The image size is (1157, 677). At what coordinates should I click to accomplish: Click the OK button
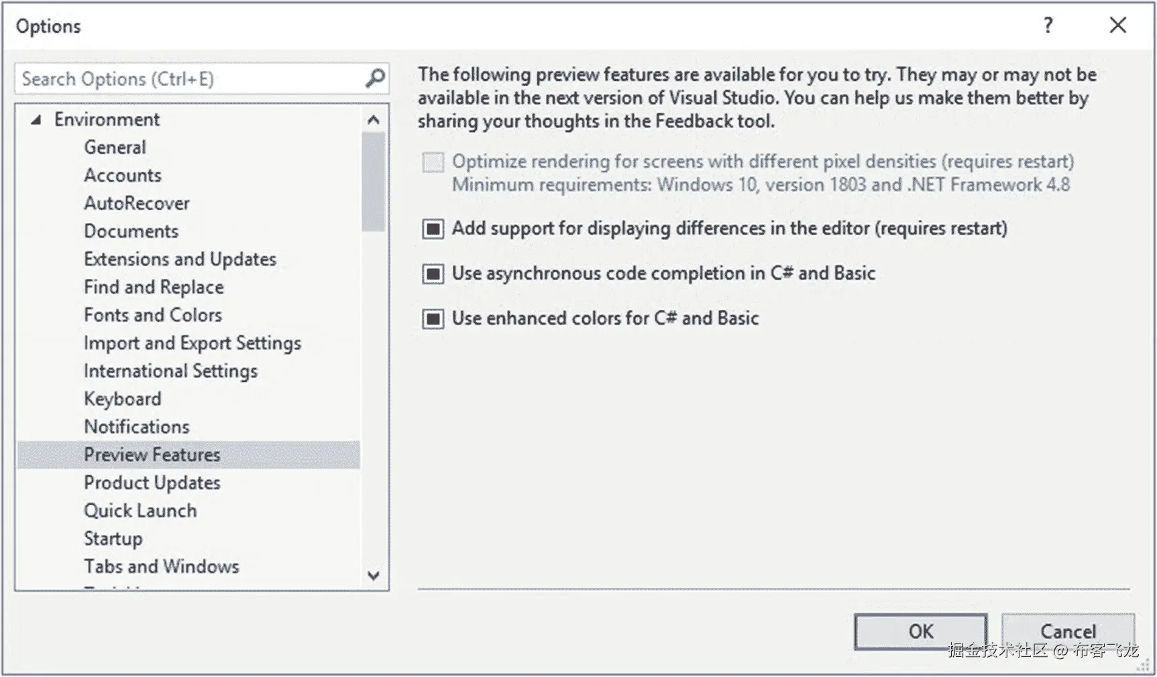[x=920, y=631]
